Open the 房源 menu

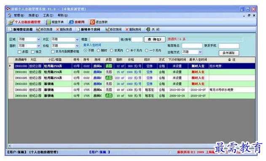(x=33, y=16)
